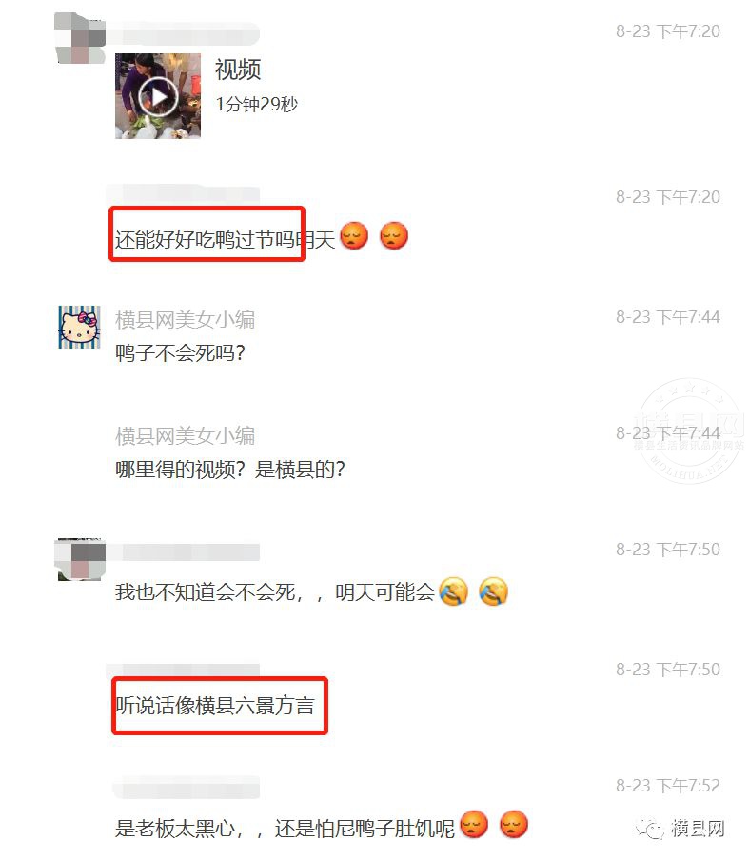Select the first angry emoji after 明天
The height and width of the screenshot is (861, 749).
click(x=354, y=236)
